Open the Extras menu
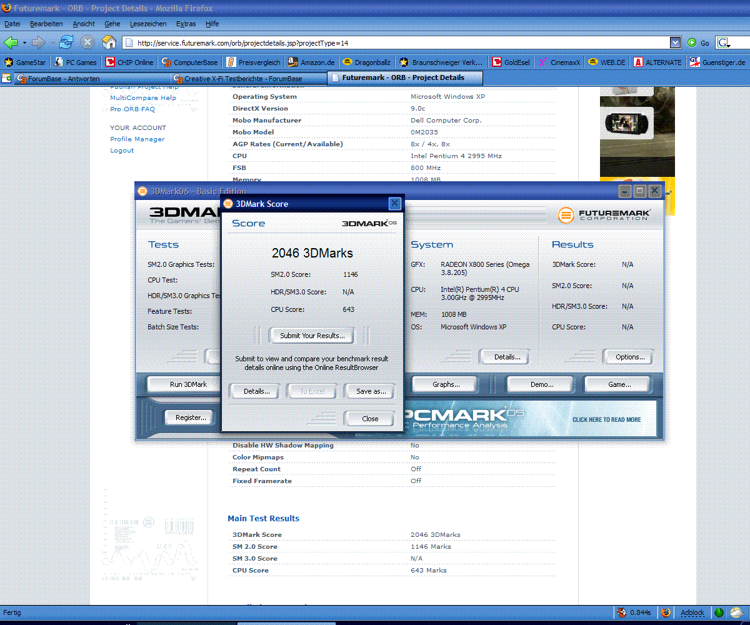Screen dimensions: 750x625 (x=186, y=24)
